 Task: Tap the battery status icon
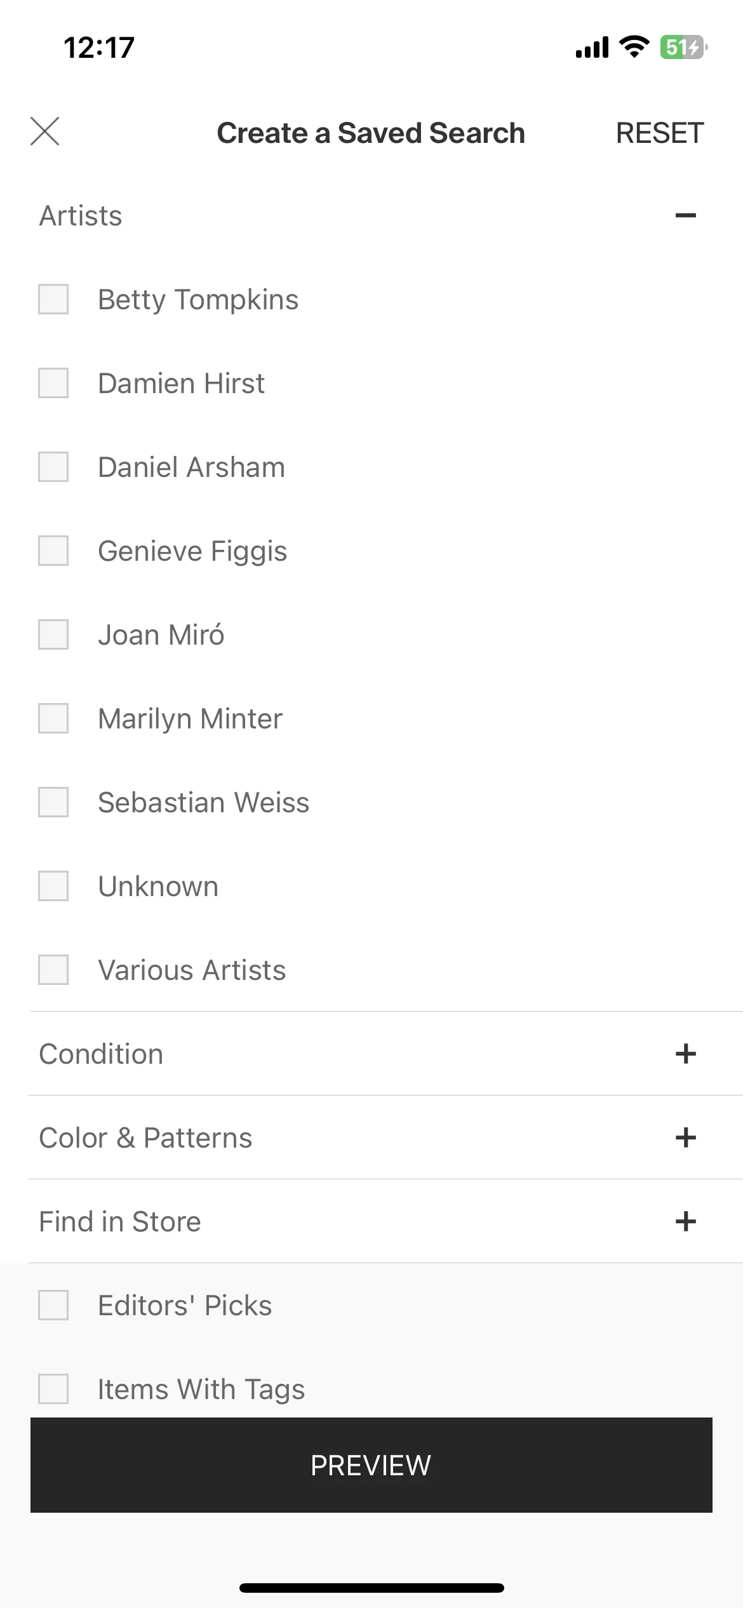[x=683, y=47]
